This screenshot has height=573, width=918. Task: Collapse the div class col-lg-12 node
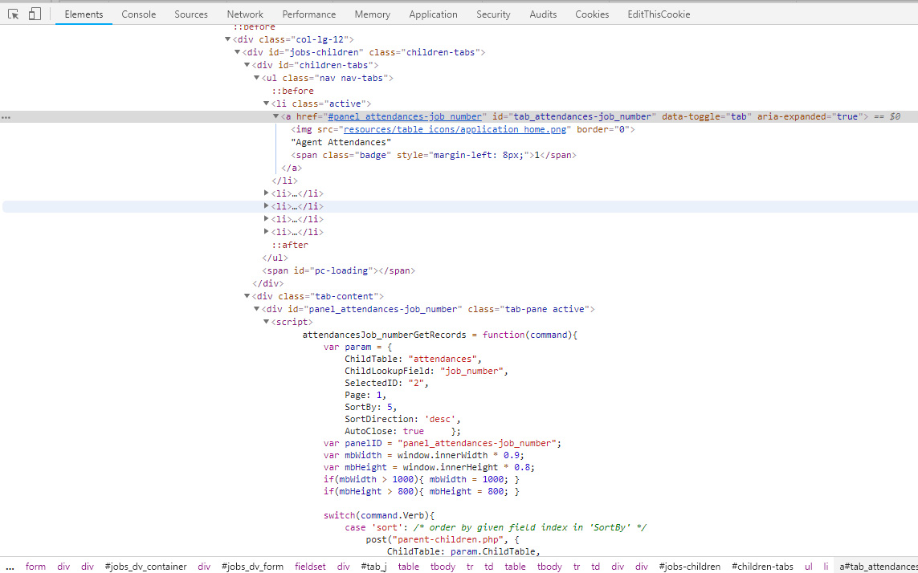pos(228,39)
